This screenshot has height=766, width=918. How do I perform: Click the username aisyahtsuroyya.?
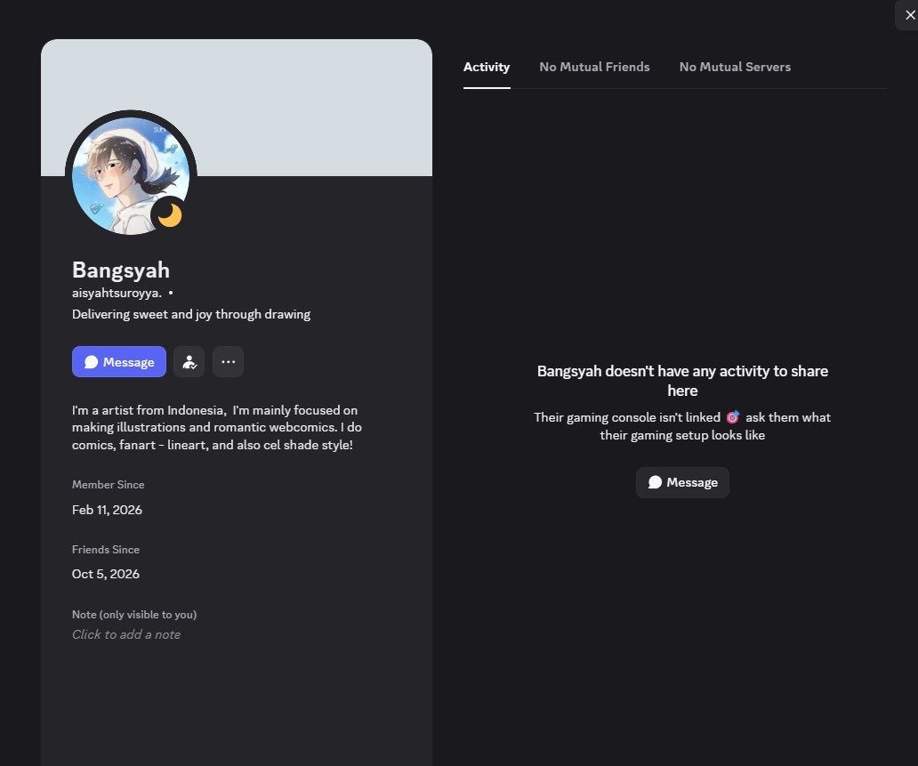(117, 293)
